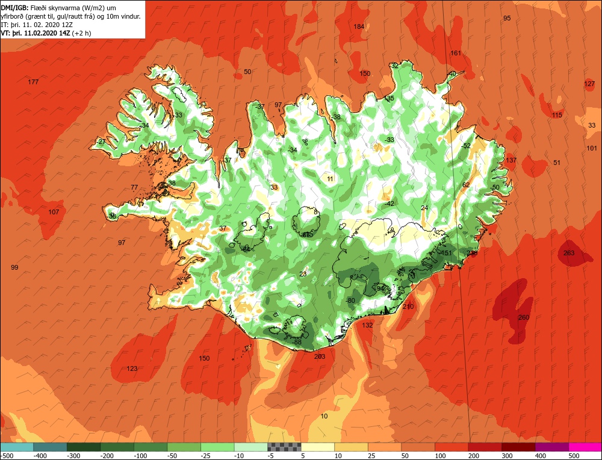The height and width of the screenshot is (460, 602).
Task: Click the 77 flux value
Action: click(x=134, y=187)
